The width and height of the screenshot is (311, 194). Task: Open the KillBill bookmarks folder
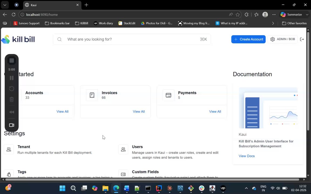82,23
